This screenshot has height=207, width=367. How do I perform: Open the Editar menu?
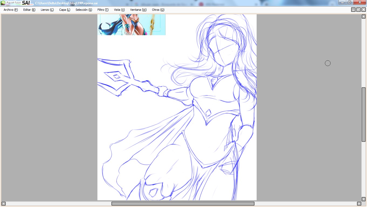point(29,10)
